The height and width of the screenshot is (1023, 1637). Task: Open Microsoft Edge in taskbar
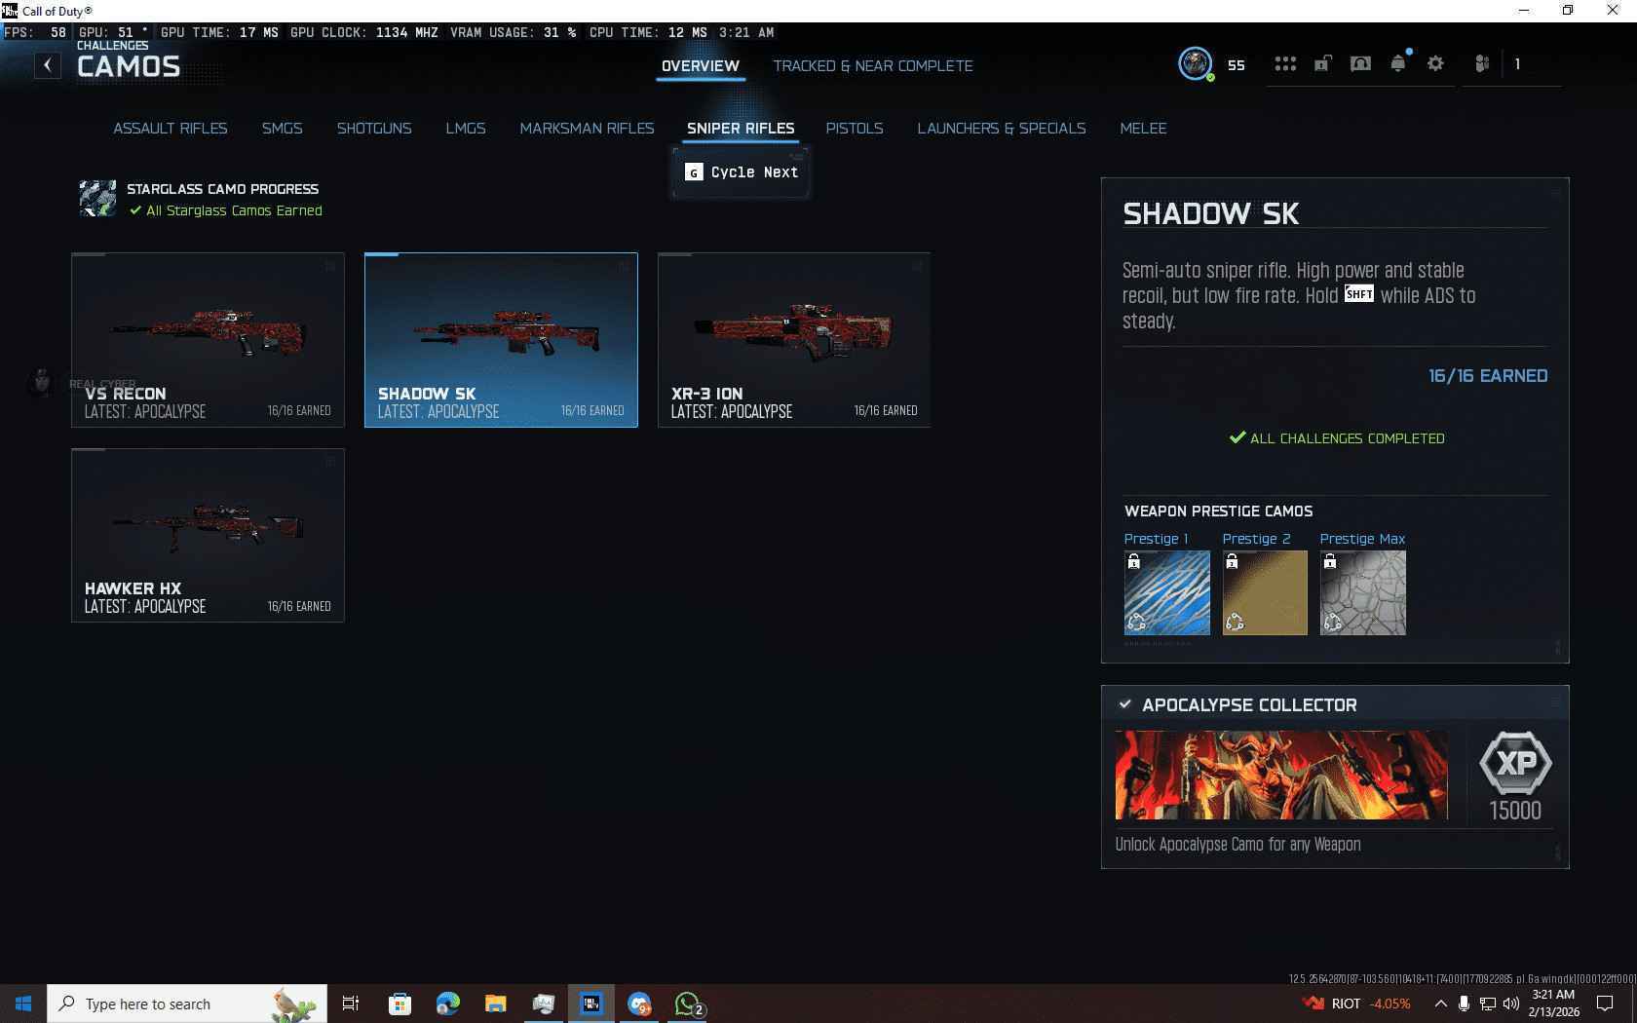[x=447, y=1004]
